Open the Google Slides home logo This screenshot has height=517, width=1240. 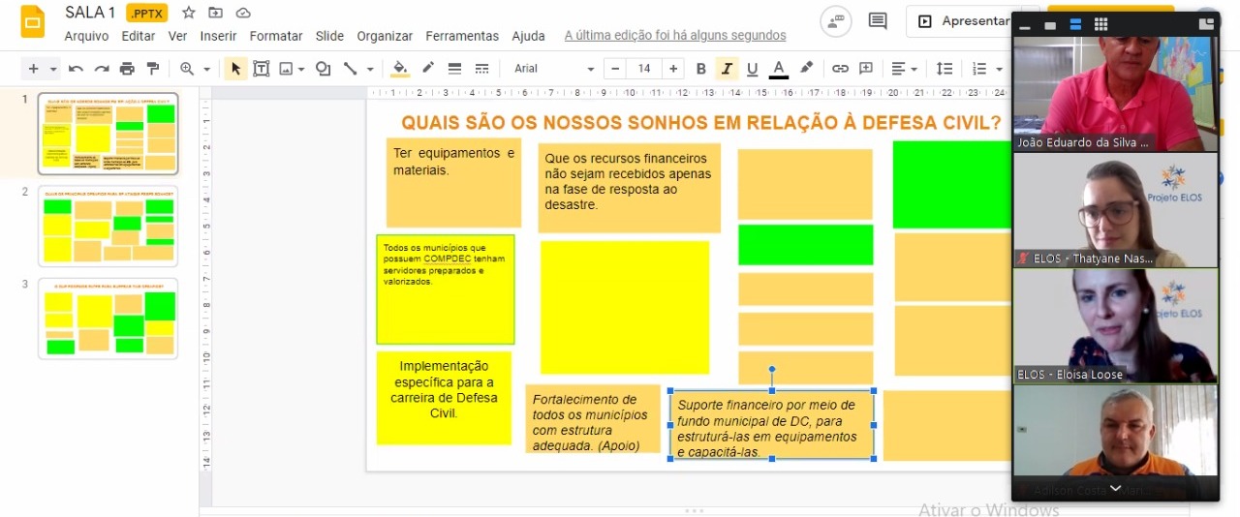(x=33, y=23)
